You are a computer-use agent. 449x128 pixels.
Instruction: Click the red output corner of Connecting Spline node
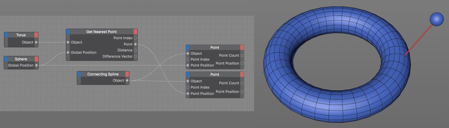(x=127, y=74)
